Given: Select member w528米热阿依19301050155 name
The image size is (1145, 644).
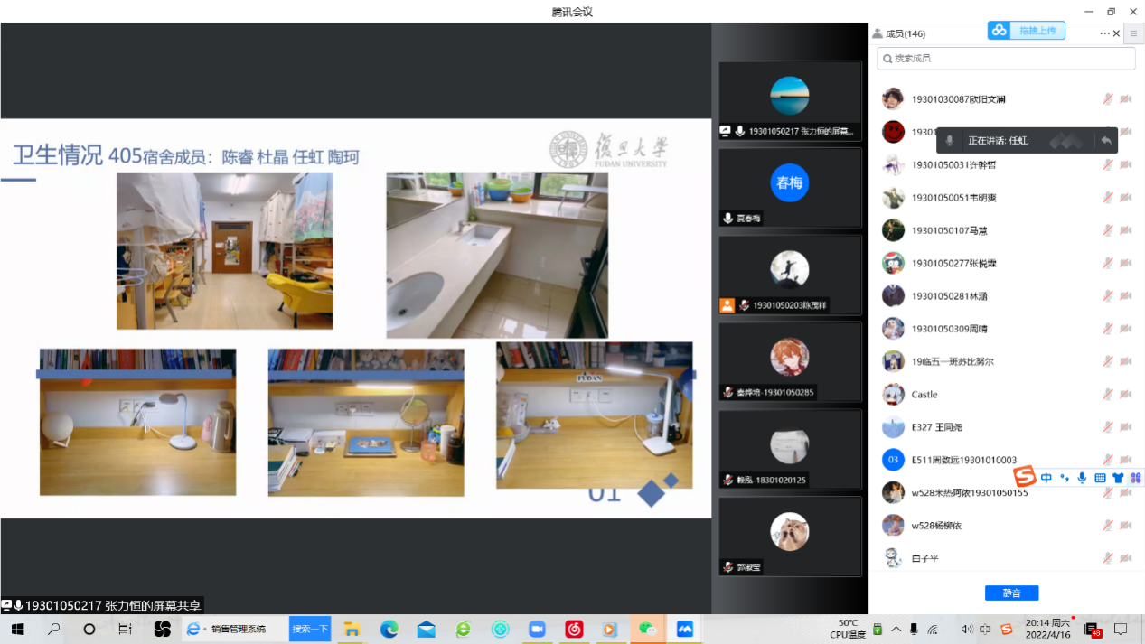Looking at the screenshot, I should [x=970, y=492].
